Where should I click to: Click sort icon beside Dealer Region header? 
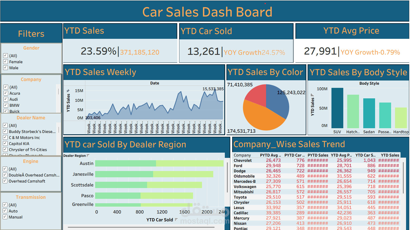(88, 156)
